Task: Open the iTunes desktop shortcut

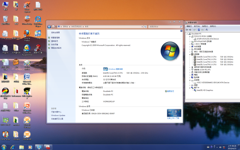Action: coord(38,34)
